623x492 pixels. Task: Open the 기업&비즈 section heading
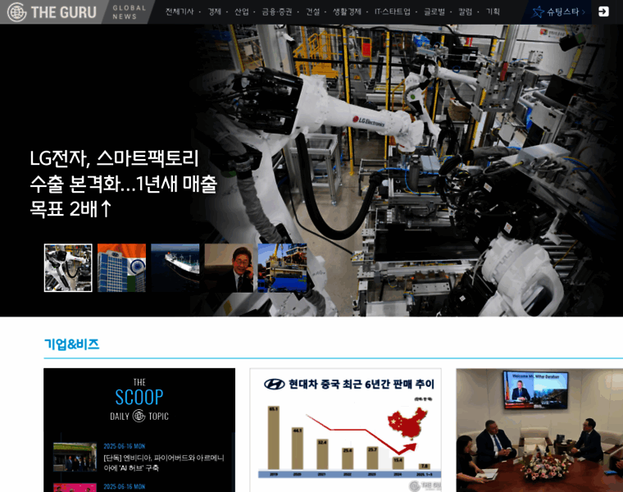71,344
